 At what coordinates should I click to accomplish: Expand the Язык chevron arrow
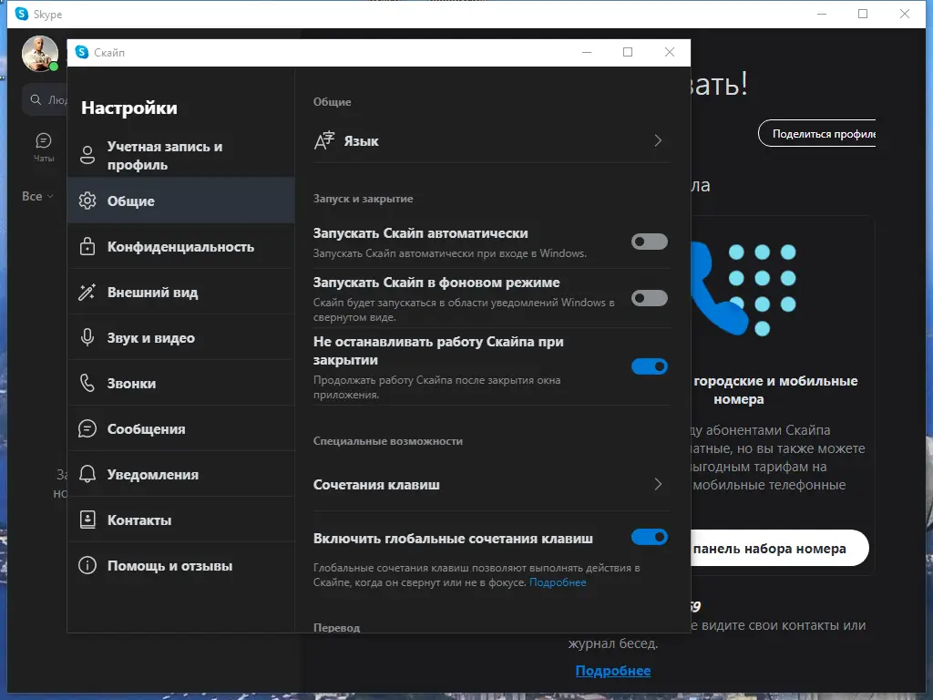pyautogui.click(x=658, y=141)
